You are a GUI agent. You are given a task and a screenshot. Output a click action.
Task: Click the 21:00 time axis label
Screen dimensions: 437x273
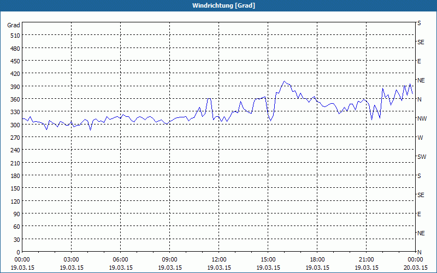pyautogui.click(x=366, y=260)
